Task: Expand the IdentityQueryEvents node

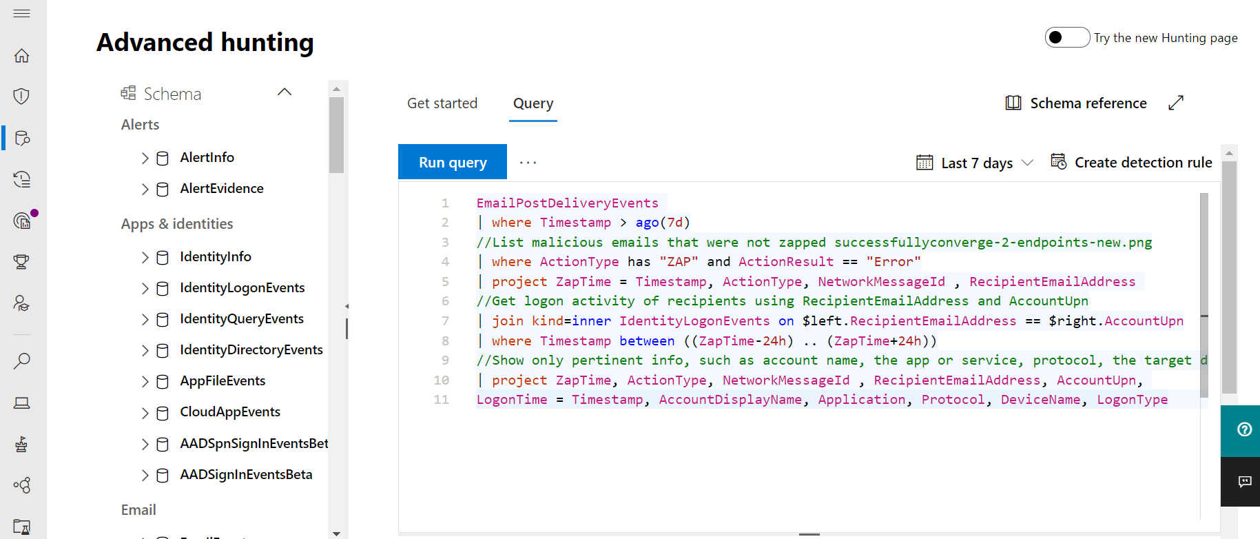Action: [145, 319]
